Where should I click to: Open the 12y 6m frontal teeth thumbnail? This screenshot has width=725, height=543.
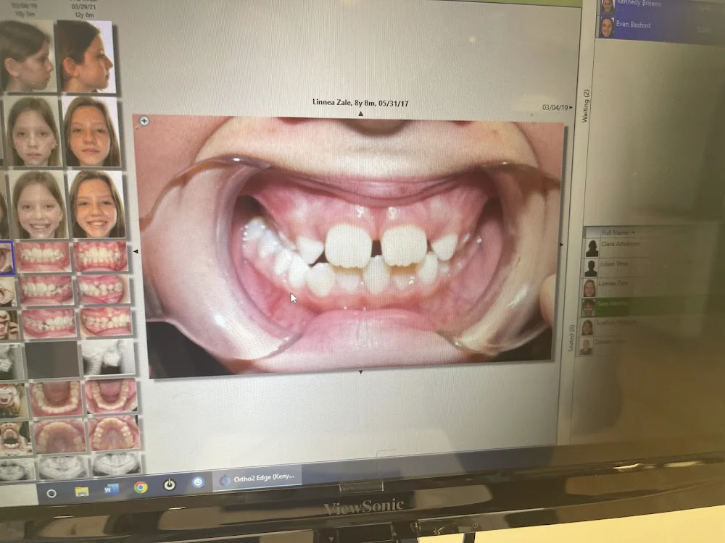pos(100,256)
